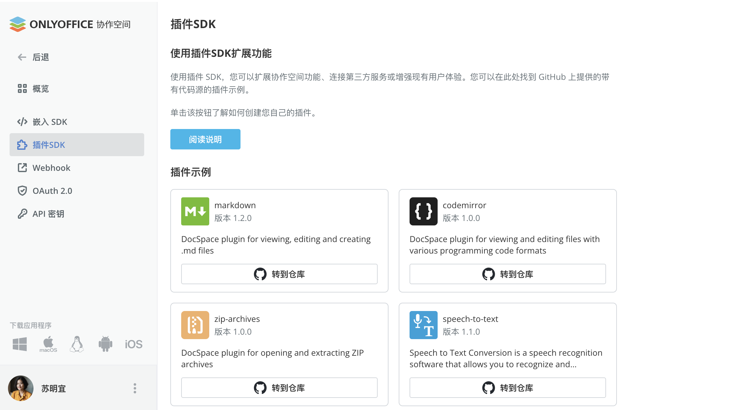Open the 概览 menu item
740x410 pixels.
pos(77,88)
